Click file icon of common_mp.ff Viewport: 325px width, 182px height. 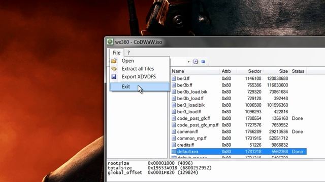click(x=174, y=138)
